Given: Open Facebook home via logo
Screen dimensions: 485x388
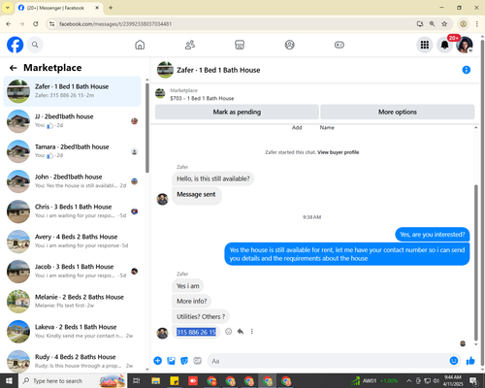Looking at the screenshot, I should coord(16,45).
